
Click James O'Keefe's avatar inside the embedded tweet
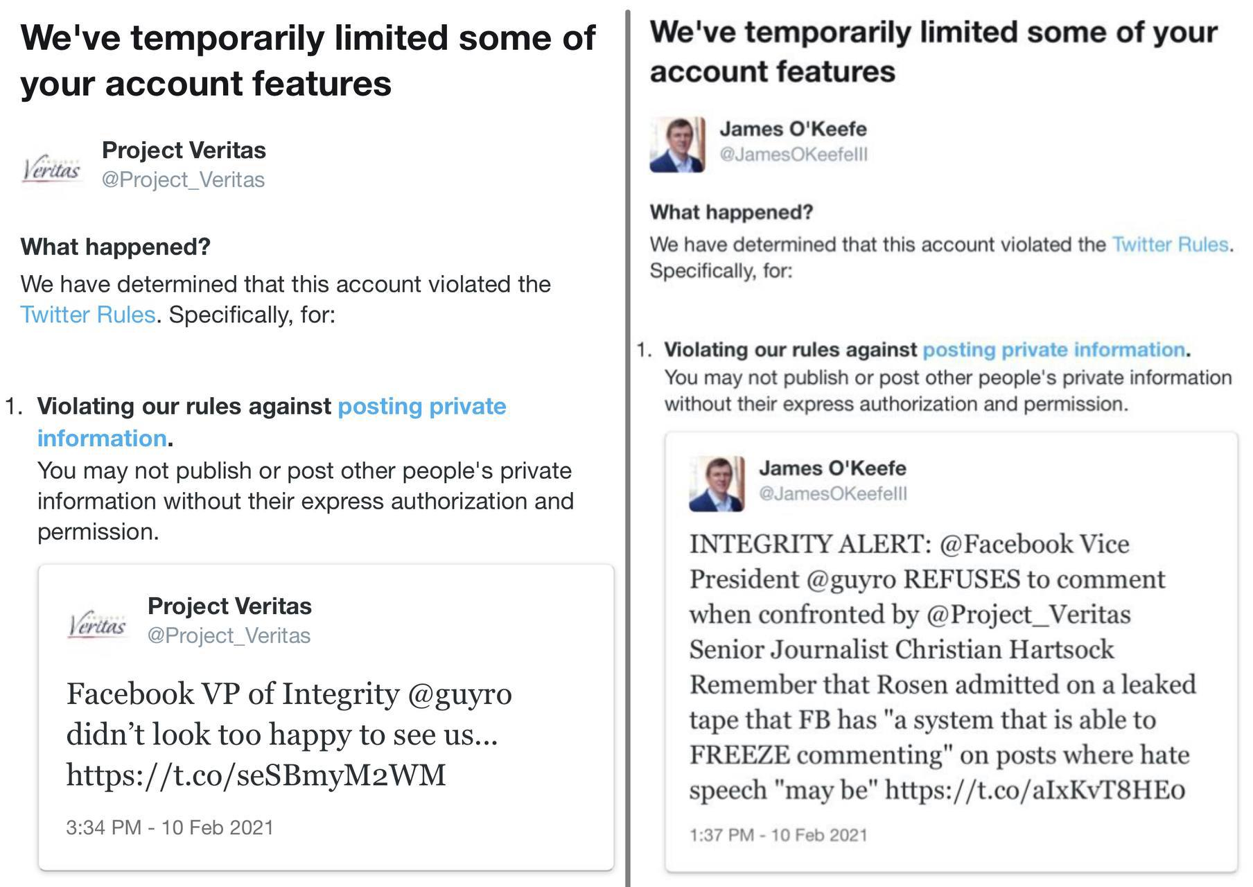click(x=717, y=484)
